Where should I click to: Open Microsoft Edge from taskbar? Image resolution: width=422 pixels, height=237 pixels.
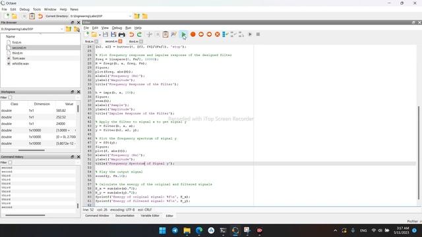[x=199, y=230]
